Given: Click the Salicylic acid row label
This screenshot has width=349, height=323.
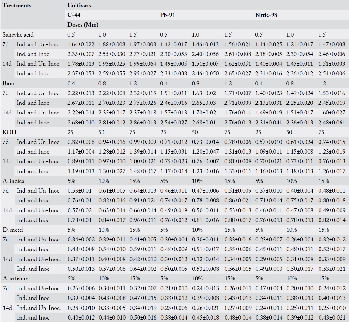Looking at the screenshot, I should coord(18,35).
